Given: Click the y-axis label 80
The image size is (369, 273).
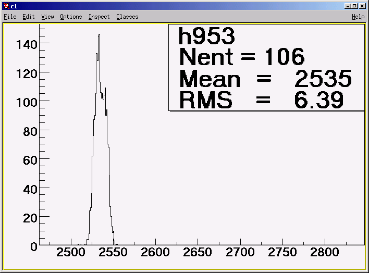Looking at the screenshot, I should (30, 132).
